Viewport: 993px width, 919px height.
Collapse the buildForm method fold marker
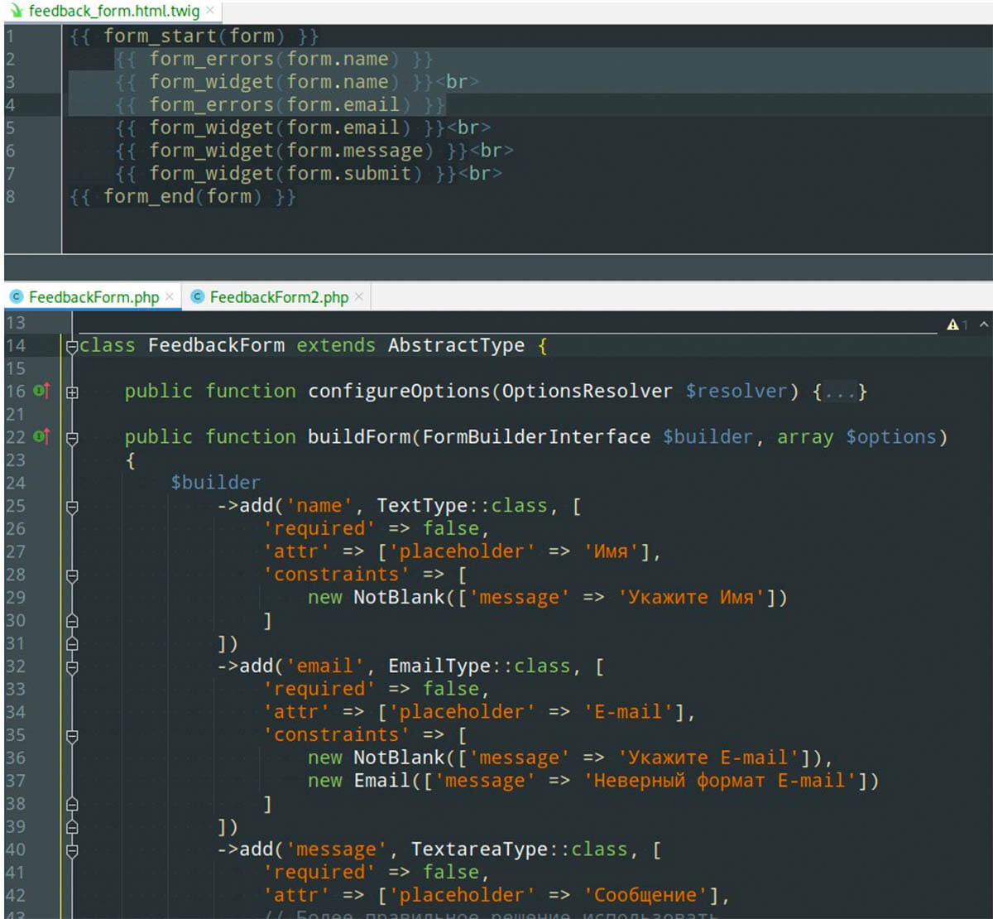click(72, 437)
